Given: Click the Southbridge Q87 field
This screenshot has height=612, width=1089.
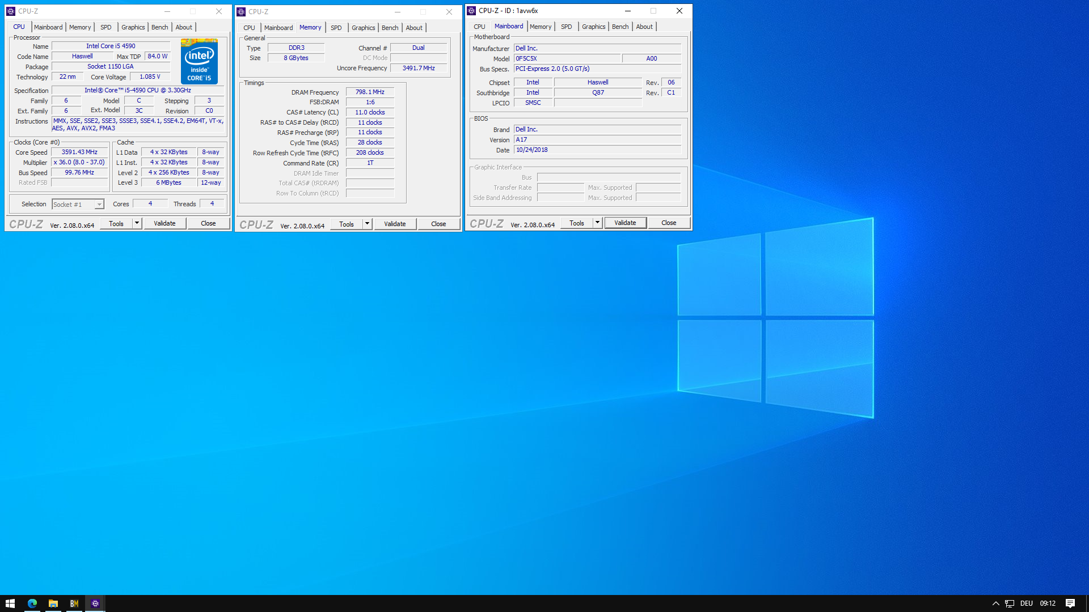Looking at the screenshot, I should click(598, 93).
